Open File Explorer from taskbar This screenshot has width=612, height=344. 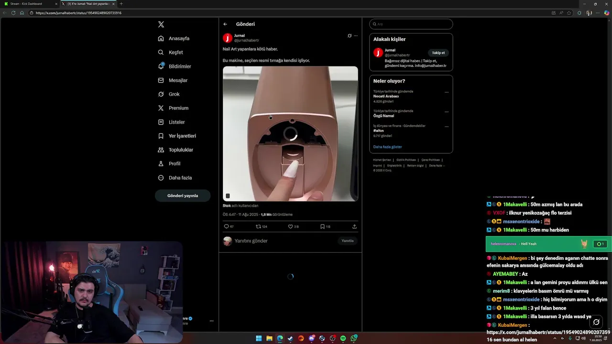tap(269, 338)
